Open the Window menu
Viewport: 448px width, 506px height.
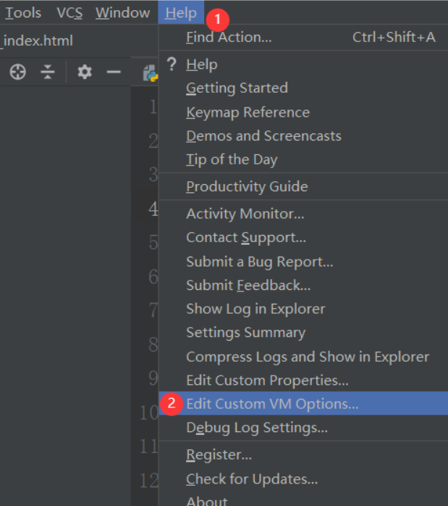pyautogui.click(x=122, y=13)
